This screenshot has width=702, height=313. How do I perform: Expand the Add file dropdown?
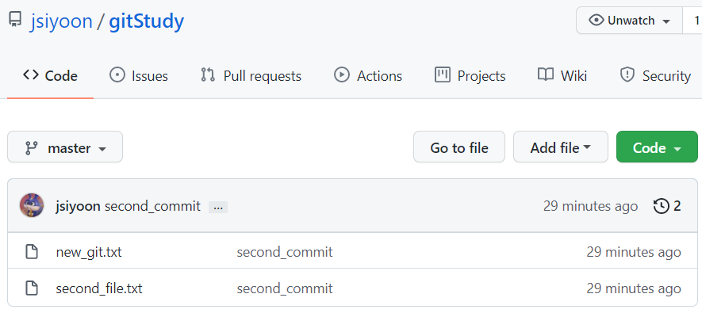[x=561, y=147]
